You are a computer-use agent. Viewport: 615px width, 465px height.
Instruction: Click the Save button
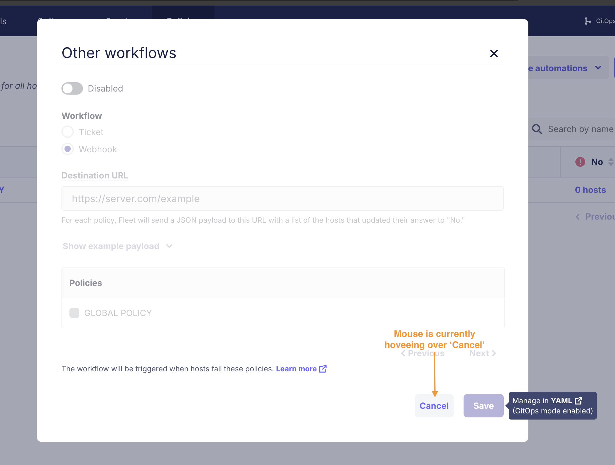pos(483,406)
